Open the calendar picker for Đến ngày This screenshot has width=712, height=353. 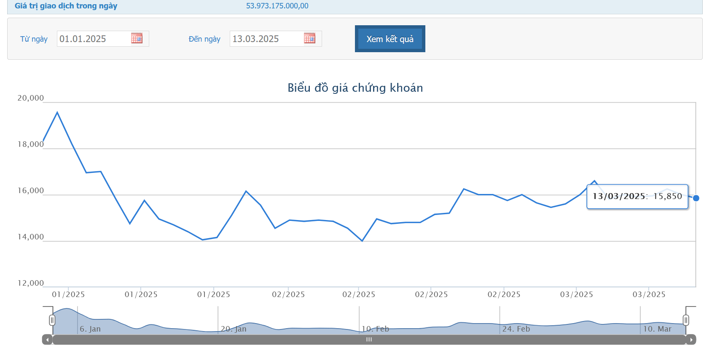tap(309, 38)
